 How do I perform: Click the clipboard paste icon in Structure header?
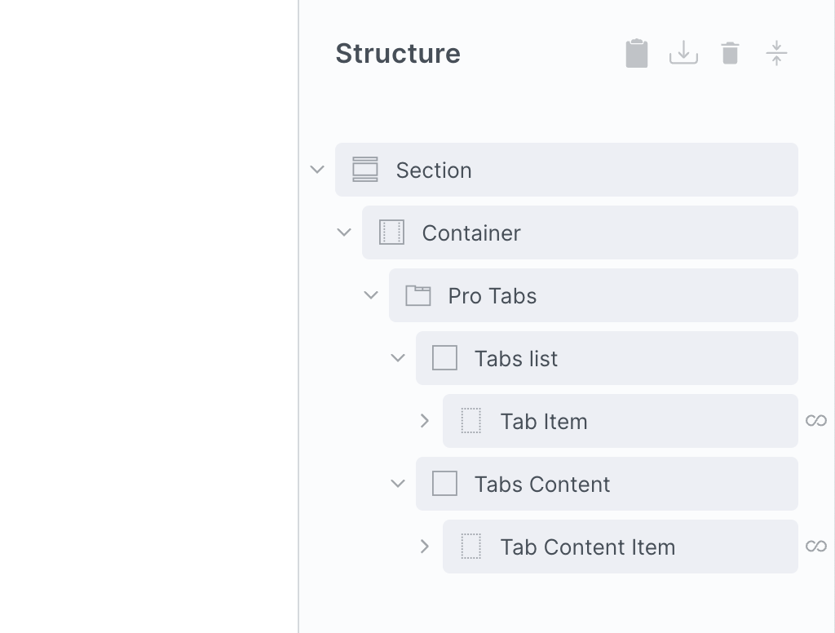pyautogui.click(x=636, y=54)
